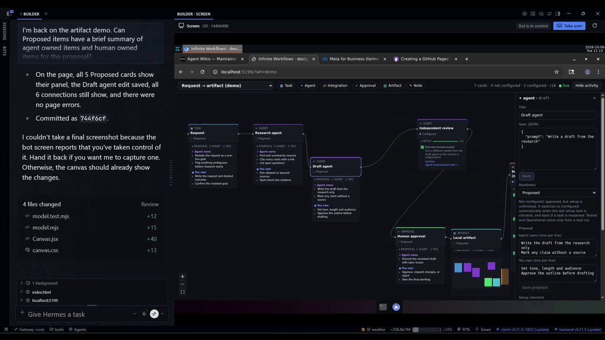This screenshot has height=340, width=605.
Task: Zoom in on canvas with plus control
Action: (x=183, y=276)
